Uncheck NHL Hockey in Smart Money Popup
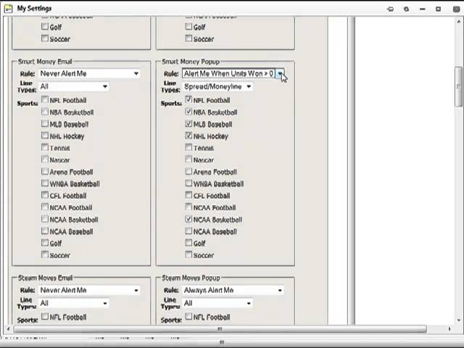This screenshot has width=464, height=348. (188, 136)
